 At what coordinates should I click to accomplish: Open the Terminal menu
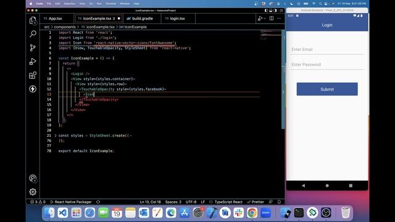pos(110,4)
